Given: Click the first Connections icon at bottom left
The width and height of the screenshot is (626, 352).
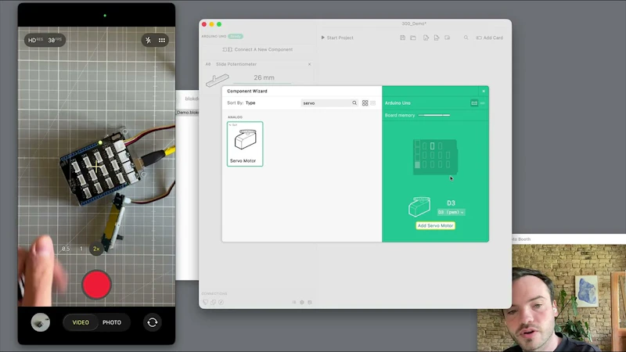Looking at the screenshot, I should [x=205, y=302].
